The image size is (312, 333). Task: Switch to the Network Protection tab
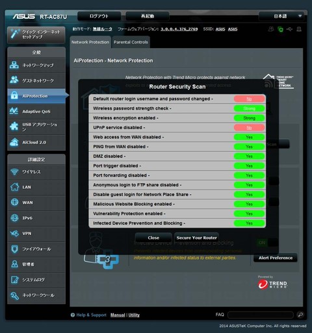click(x=90, y=42)
